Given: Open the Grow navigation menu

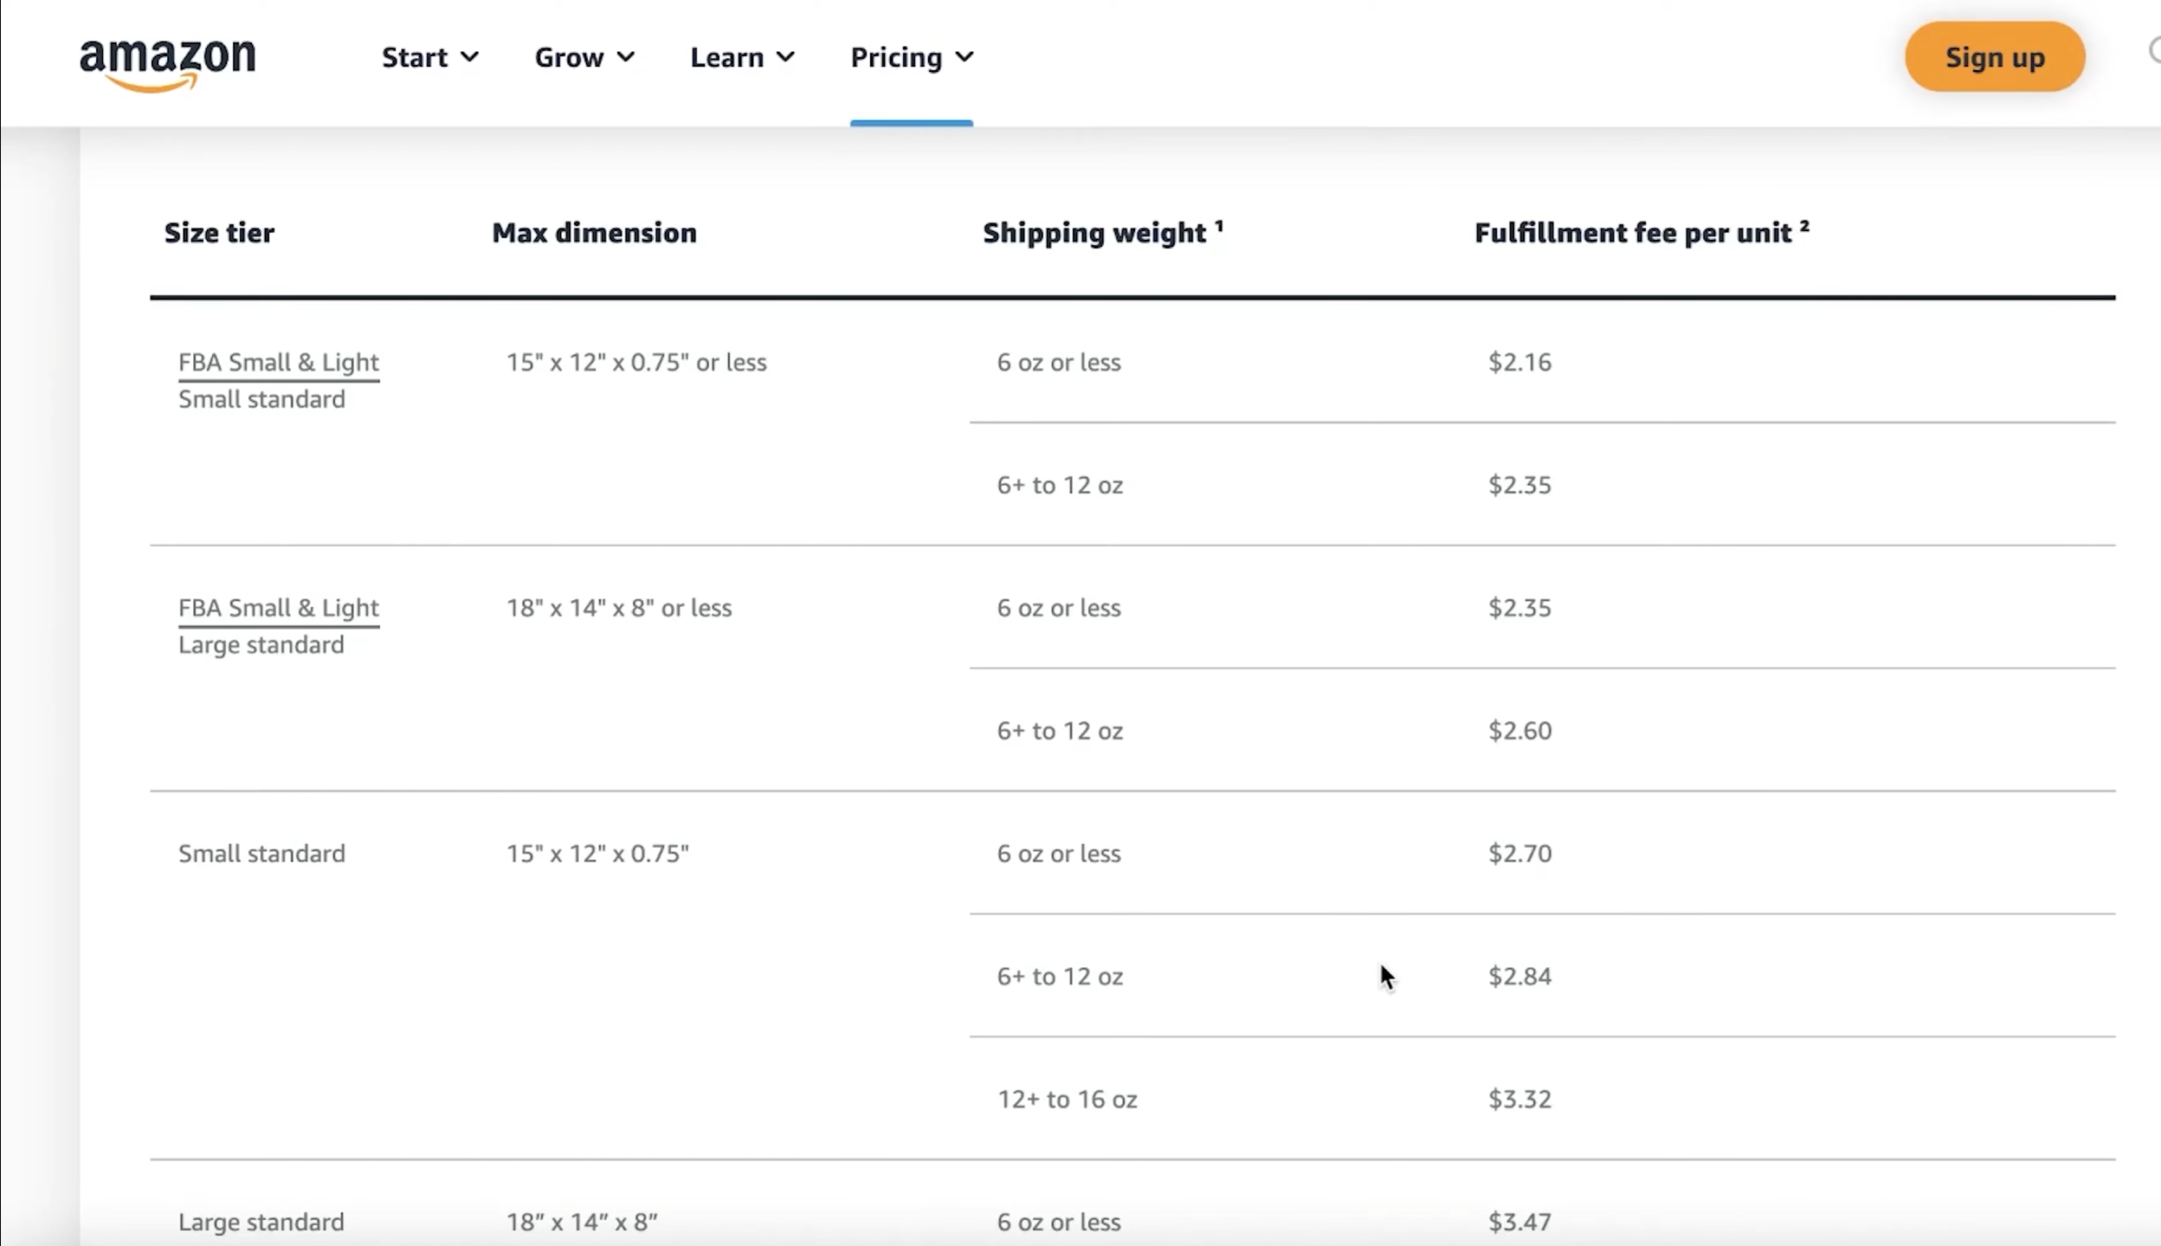Looking at the screenshot, I should pos(584,57).
